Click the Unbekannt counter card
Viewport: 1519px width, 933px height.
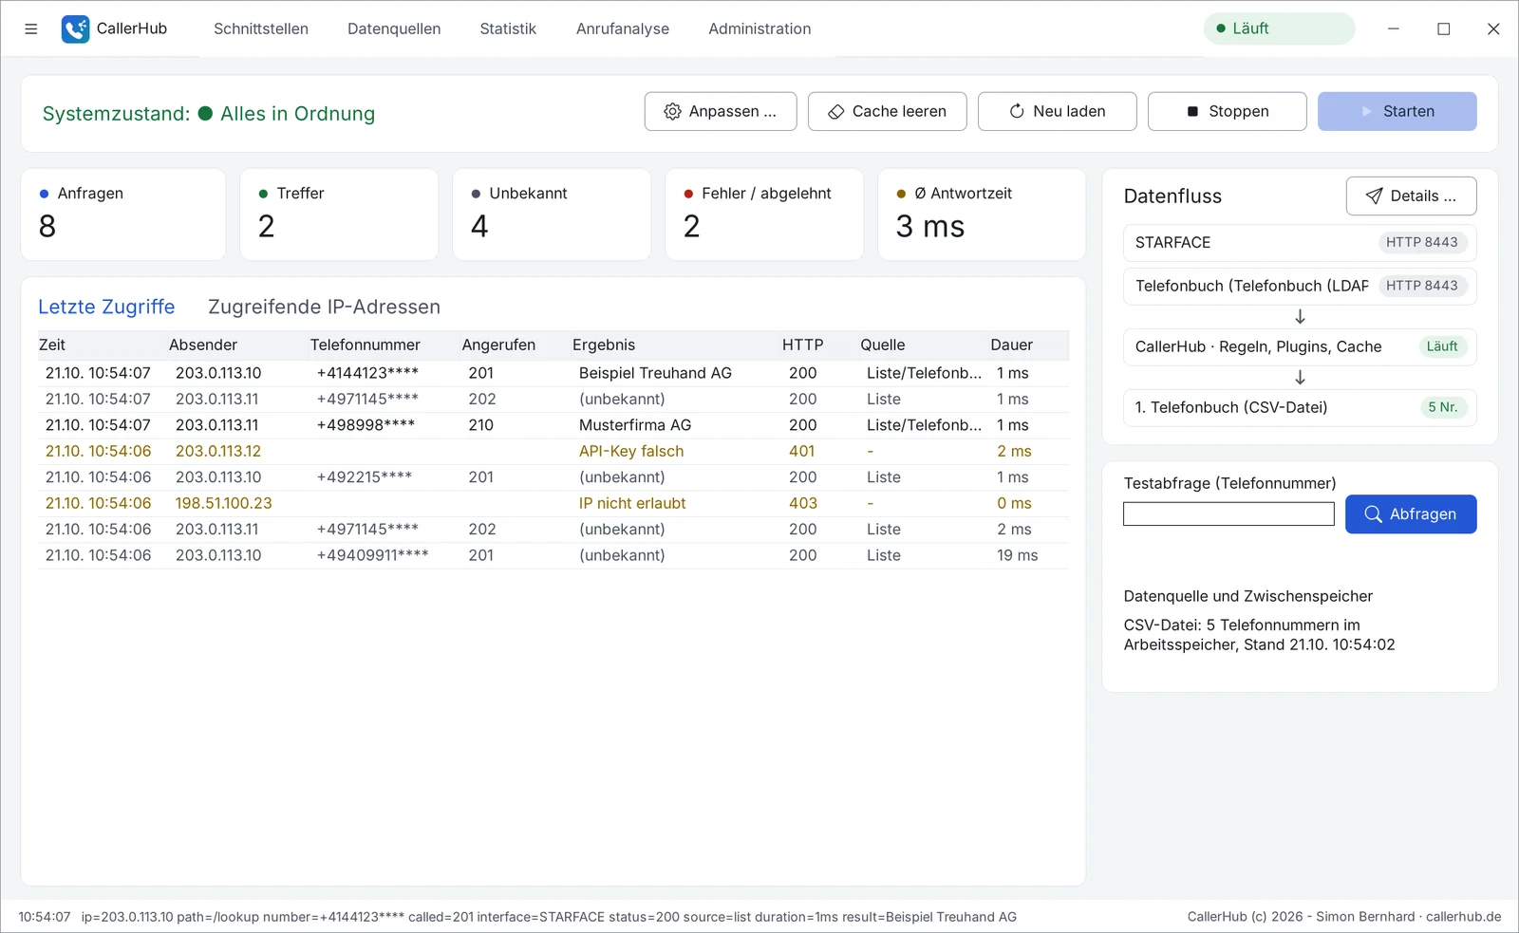(x=552, y=215)
